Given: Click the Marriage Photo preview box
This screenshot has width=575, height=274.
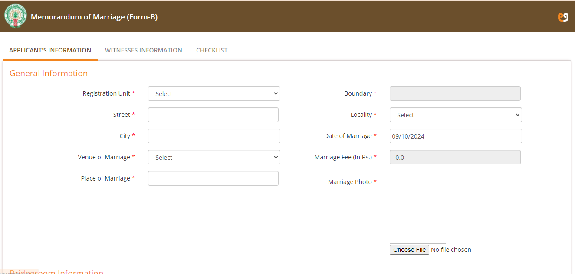Looking at the screenshot, I should [418, 211].
